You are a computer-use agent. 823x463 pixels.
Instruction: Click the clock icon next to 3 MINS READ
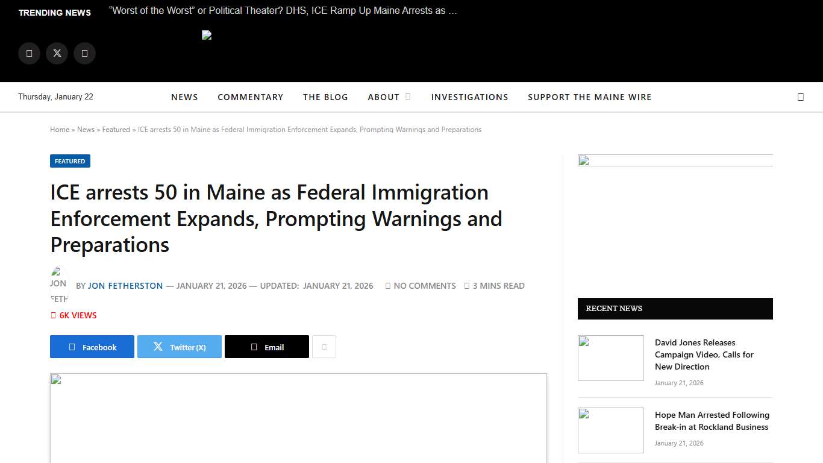pos(468,285)
